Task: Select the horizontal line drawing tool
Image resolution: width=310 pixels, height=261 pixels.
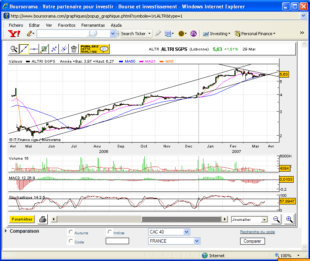Action: tap(34, 49)
